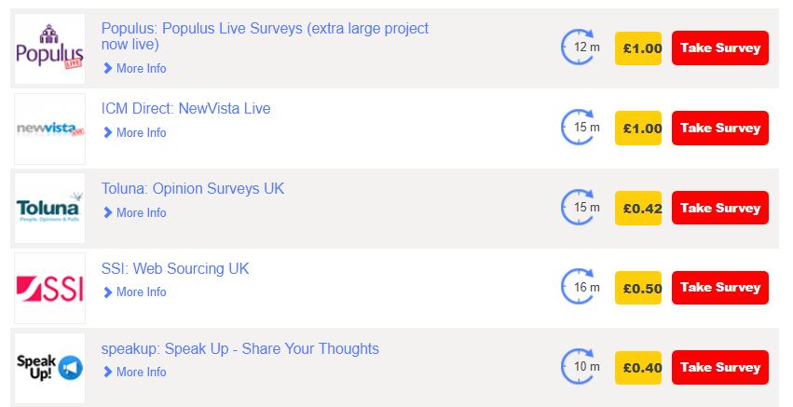Expand More Info under ICM Direct NewVista
The image size is (793, 407).
[134, 132]
